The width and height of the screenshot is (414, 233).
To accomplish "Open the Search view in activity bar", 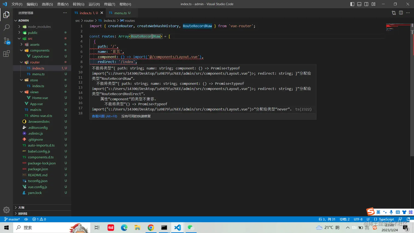I will pyautogui.click(x=6, y=27).
